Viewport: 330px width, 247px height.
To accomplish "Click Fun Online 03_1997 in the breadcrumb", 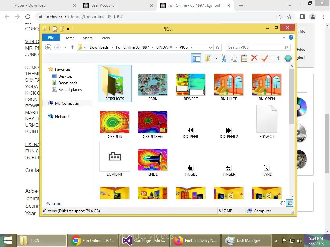I will pyautogui.click(x=132, y=47).
